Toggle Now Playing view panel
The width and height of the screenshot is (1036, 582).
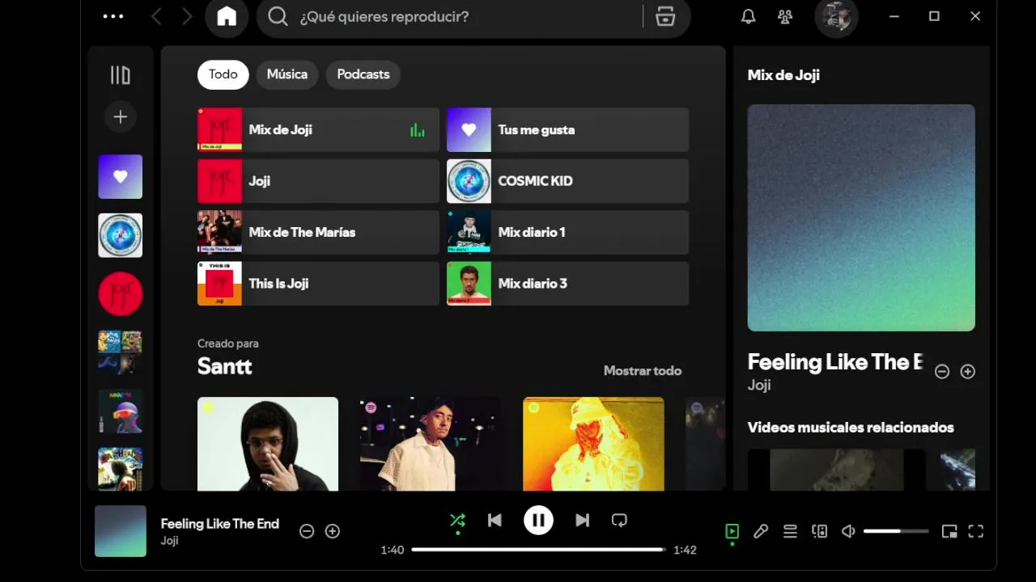tap(732, 531)
